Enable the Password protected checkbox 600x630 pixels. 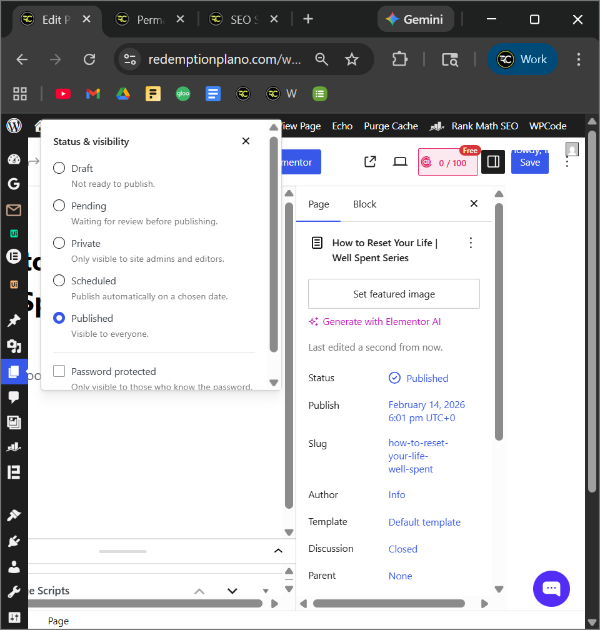tap(59, 371)
